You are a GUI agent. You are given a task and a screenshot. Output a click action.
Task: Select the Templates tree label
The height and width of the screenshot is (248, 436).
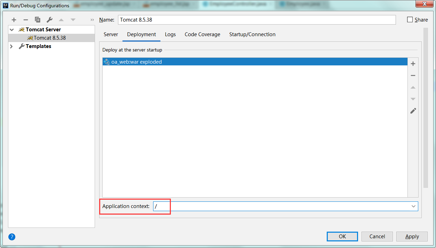click(38, 46)
